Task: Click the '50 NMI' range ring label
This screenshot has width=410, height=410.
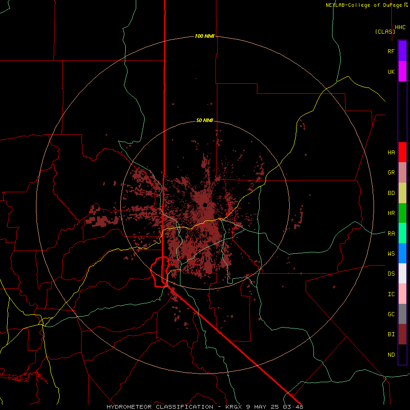Action: click(x=205, y=120)
